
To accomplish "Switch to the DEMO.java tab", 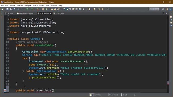I will tap(59, 13).
